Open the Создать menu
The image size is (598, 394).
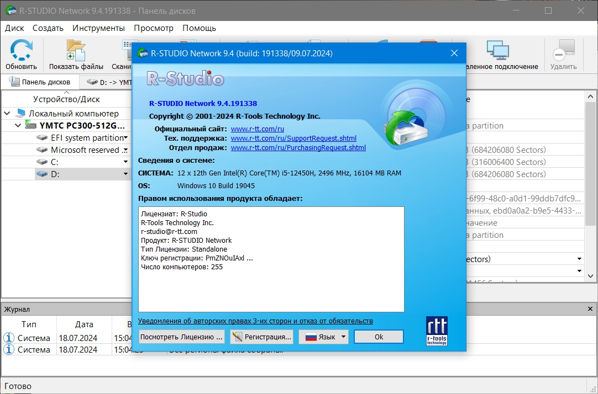click(x=48, y=28)
